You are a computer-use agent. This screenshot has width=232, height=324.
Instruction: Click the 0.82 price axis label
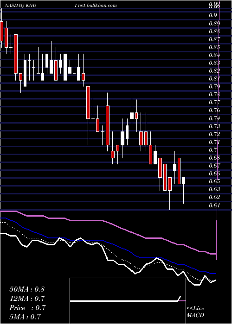[214, 71]
